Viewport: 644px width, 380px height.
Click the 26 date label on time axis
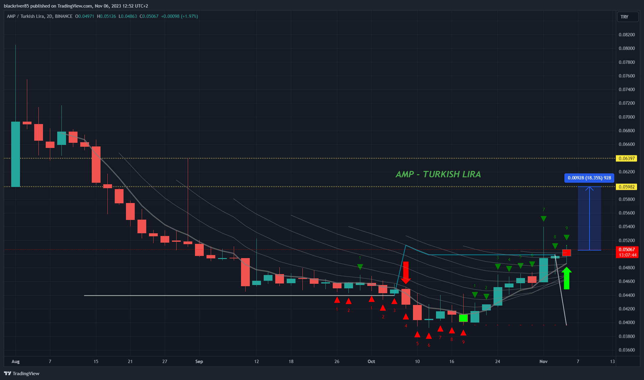click(x=337, y=362)
